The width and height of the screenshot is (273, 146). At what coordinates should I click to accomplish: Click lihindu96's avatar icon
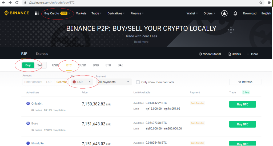point(28,143)
